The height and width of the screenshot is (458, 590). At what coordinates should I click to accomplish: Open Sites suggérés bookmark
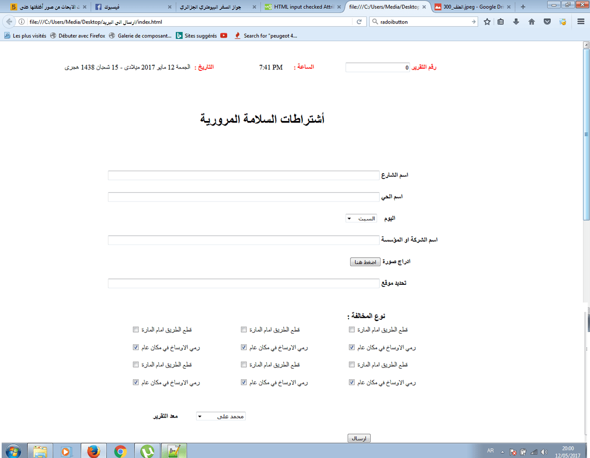[x=196, y=35]
